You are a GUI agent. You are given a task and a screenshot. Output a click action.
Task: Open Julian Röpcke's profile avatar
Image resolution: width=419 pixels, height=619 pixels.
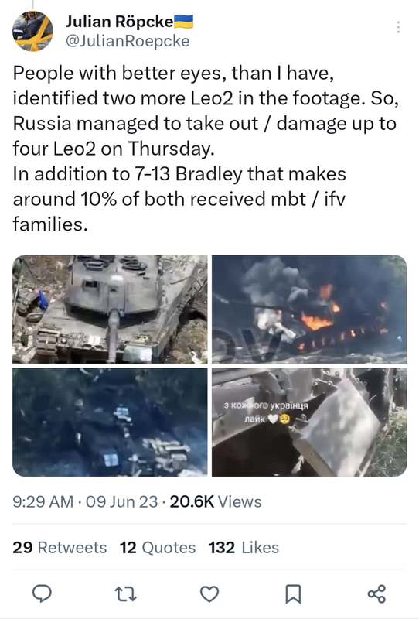32,32
